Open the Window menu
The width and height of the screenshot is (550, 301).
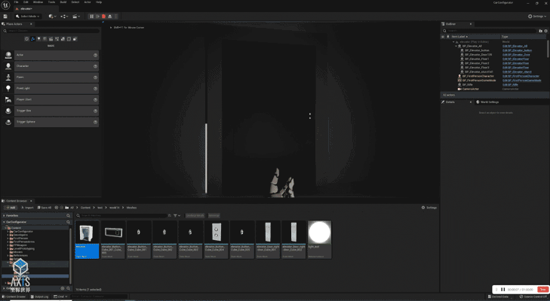point(38,2)
